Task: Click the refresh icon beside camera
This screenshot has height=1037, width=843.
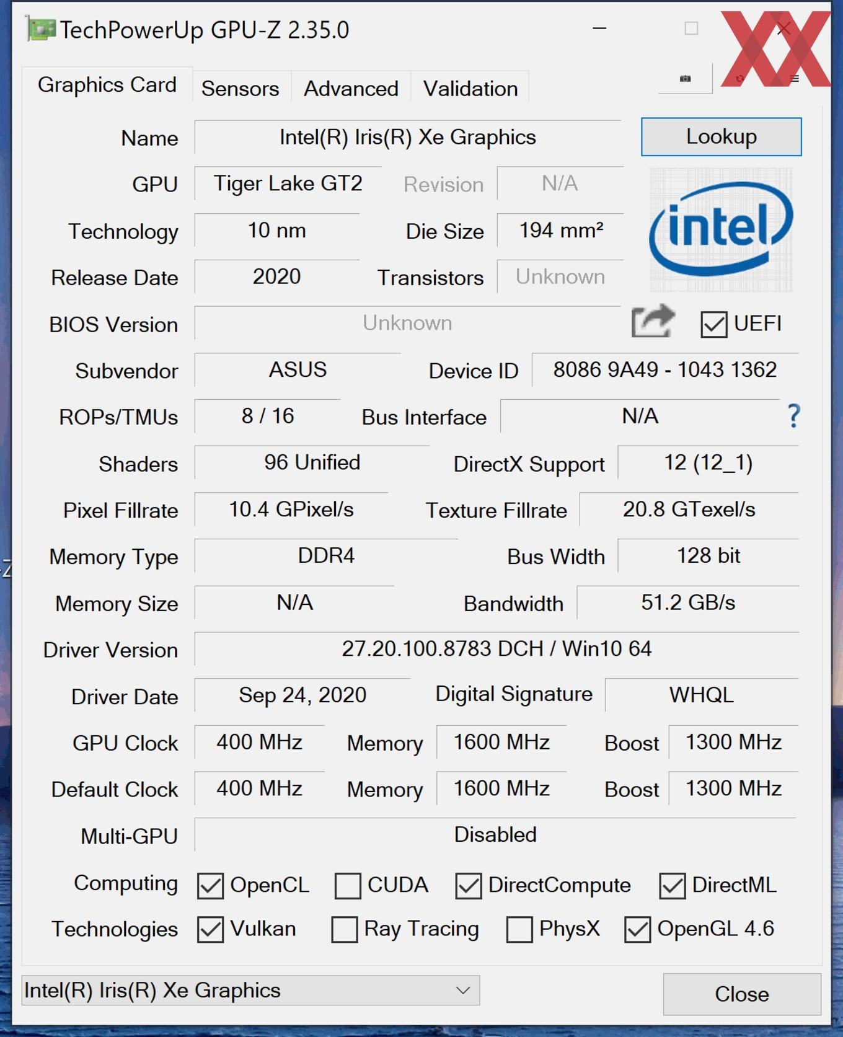Action: pos(739,79)
